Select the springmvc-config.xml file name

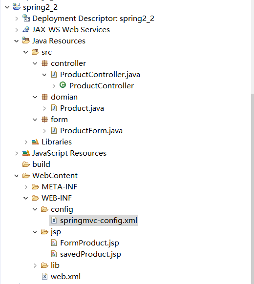[99, 221]
